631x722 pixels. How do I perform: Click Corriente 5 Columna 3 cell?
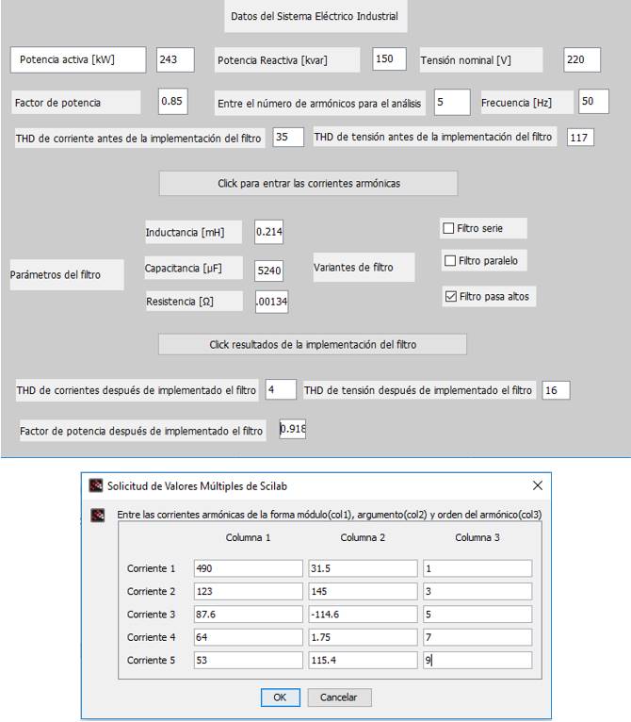[477, 659]
